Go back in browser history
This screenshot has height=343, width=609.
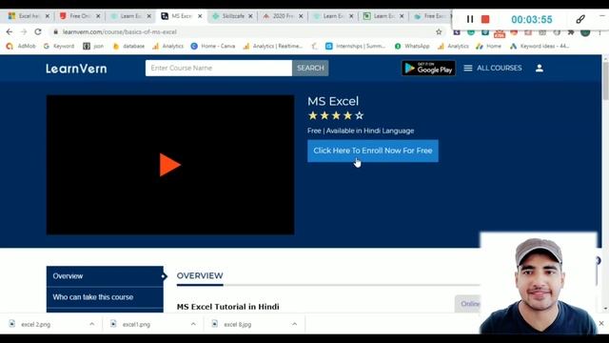[x=10, y=31]
